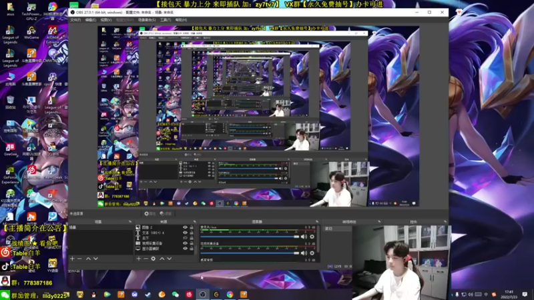Move source down in Sources dock

[x=170, y=259]
